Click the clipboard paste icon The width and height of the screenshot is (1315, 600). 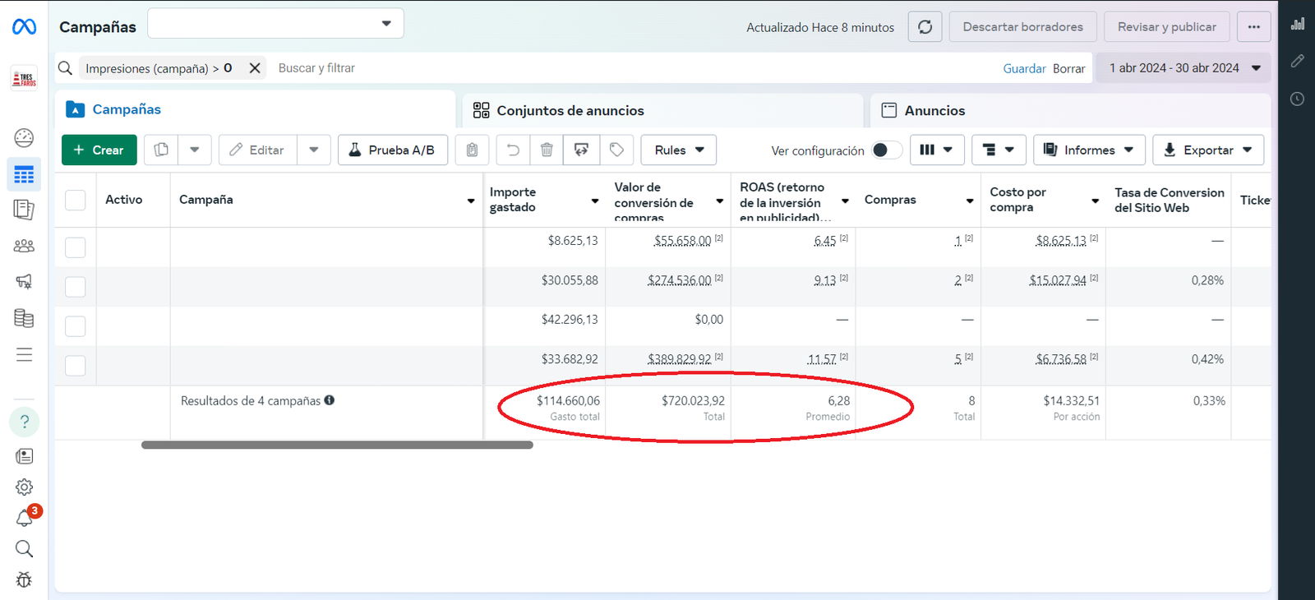click(x=472, y=150)
